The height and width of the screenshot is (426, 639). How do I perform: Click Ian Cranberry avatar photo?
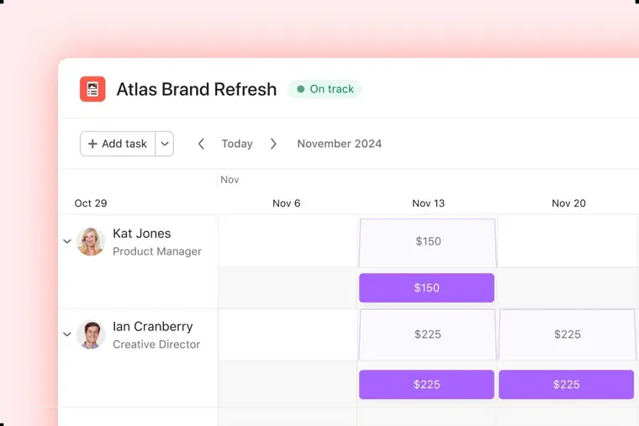(91, 334)
